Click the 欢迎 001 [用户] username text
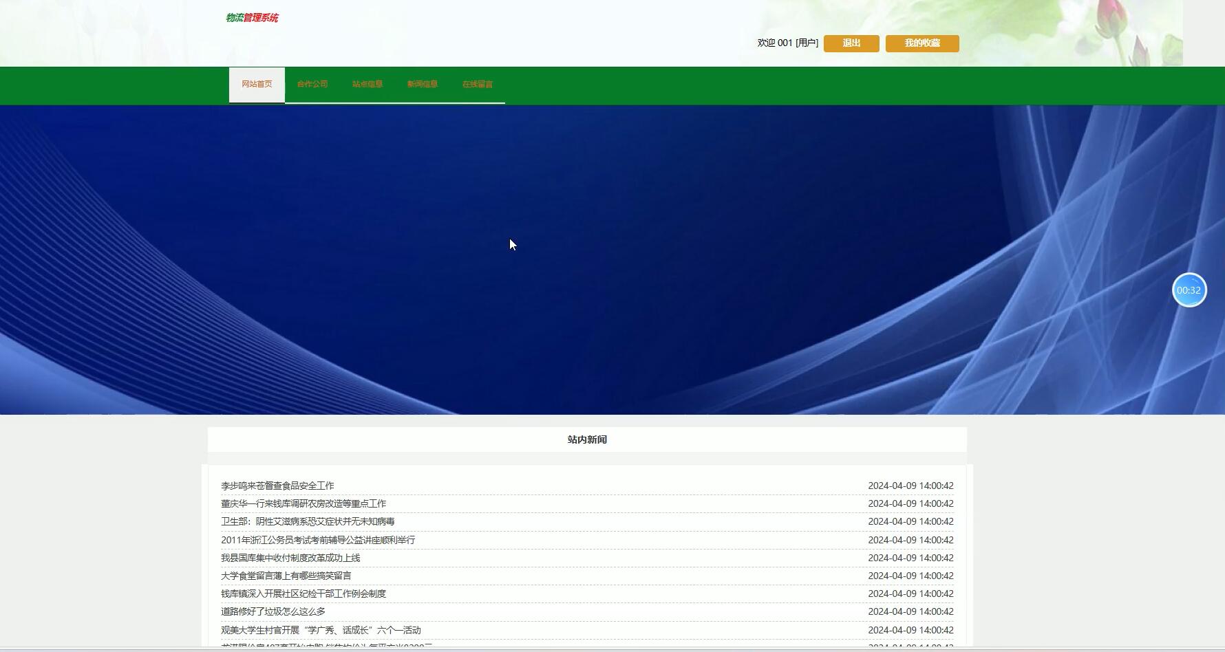 [x=787, y=43]
